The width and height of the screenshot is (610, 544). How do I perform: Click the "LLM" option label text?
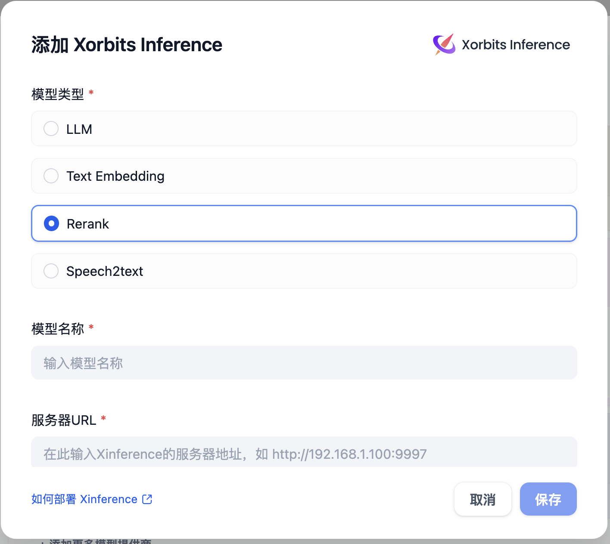tap(79, 129)
